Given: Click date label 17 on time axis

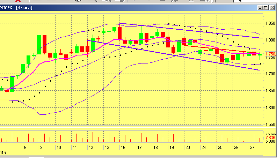Looking at the screenshot, I should [139, 148].
